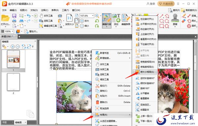Click the email envelope icon in toolbar
The image size is (198, 126).
tap(21, 16)
